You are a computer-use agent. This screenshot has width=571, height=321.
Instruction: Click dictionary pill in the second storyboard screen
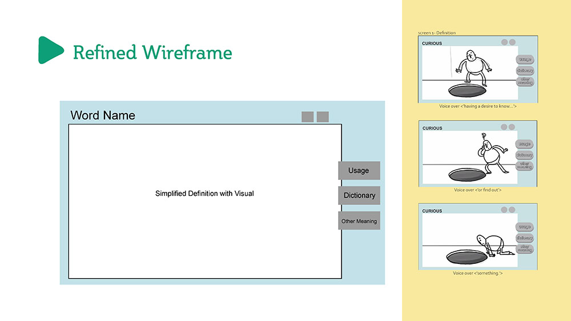pyautogui.click(x=524, y=155)
